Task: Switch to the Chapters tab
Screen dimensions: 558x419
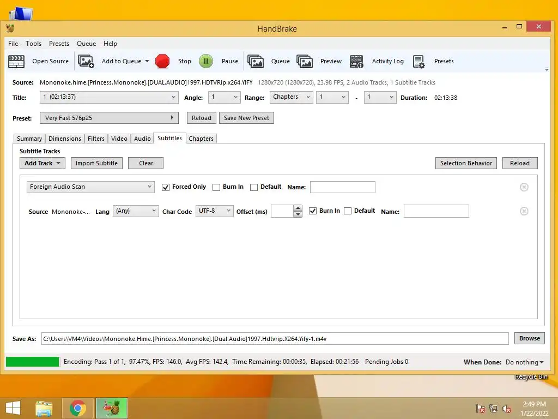Action: pyautogui.click(x=201, y=139)
